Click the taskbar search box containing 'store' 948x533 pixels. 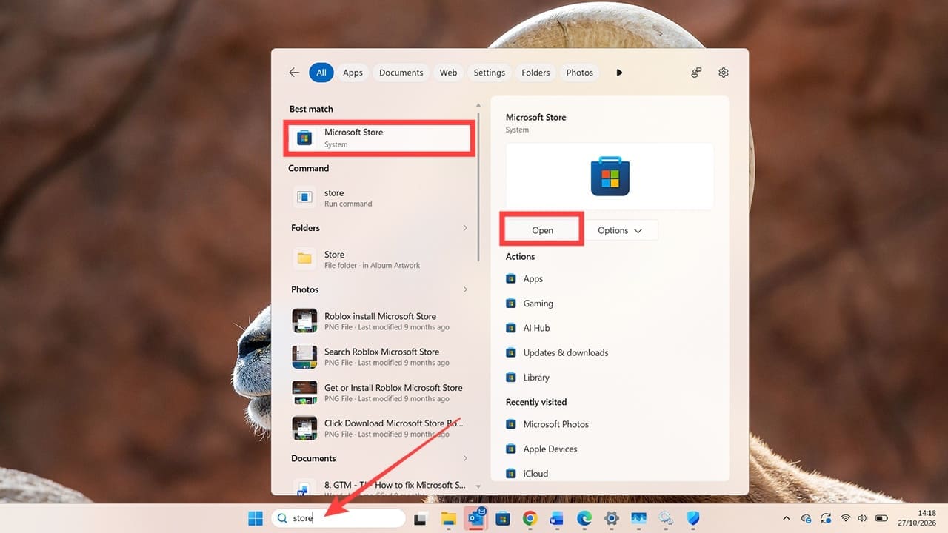coord(338,518)
